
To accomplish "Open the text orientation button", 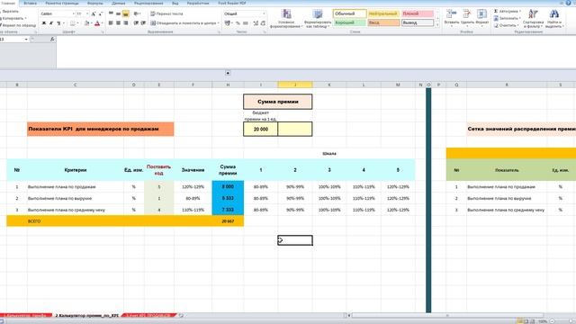I will pos(137,13).
